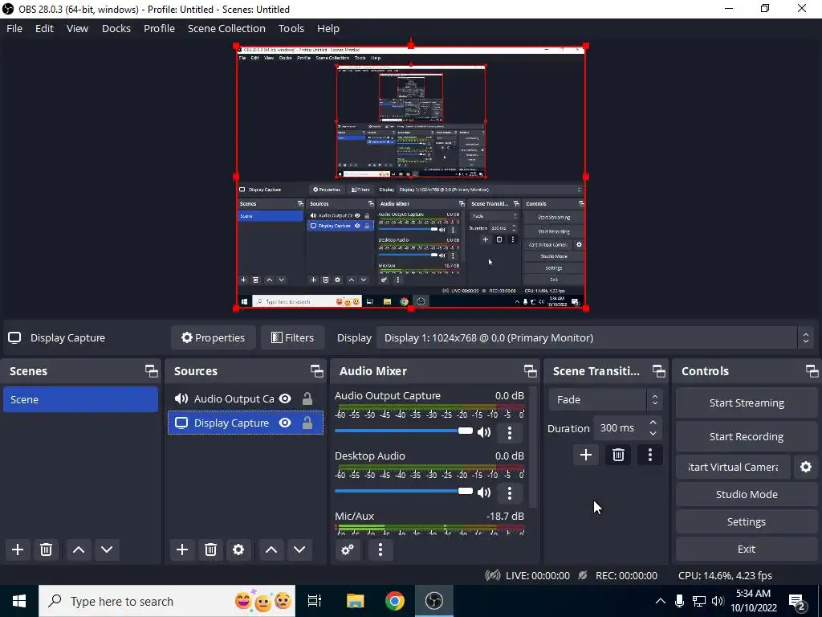Hide Audio Output Capture source via eye
The width and height of the screenshot is (822, 617).
pos(285,398)
